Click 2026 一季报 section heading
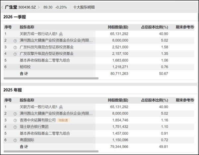199x155 pixels. [15, 17]
